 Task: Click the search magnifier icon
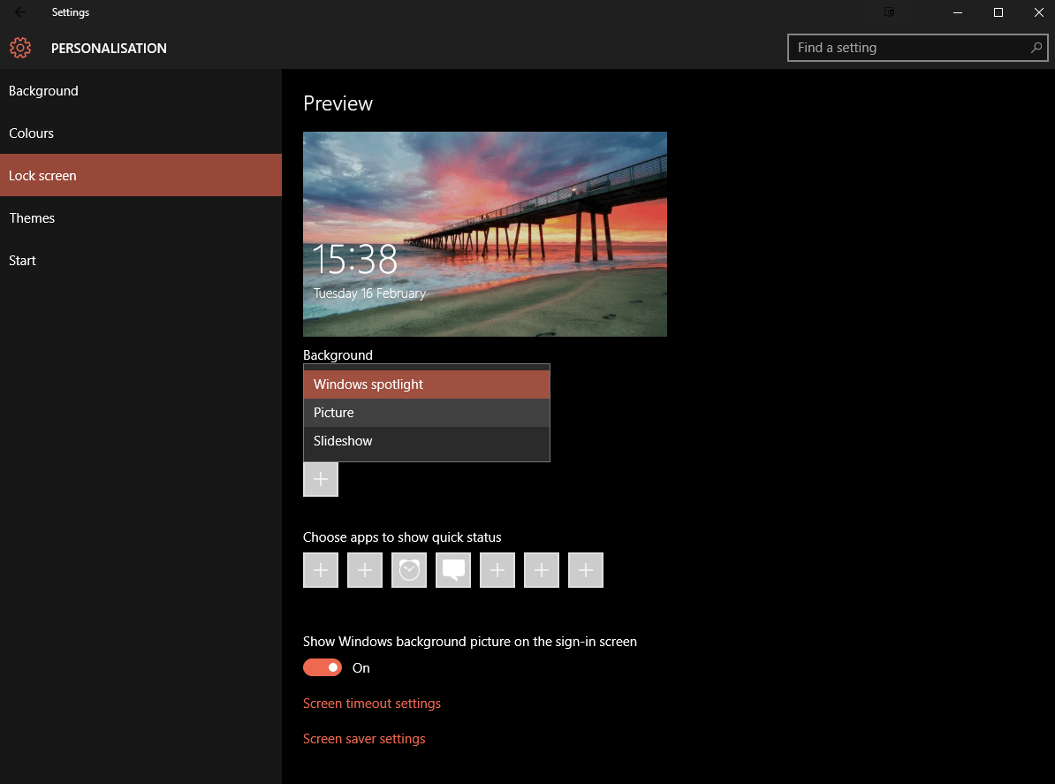point(1036,48)
